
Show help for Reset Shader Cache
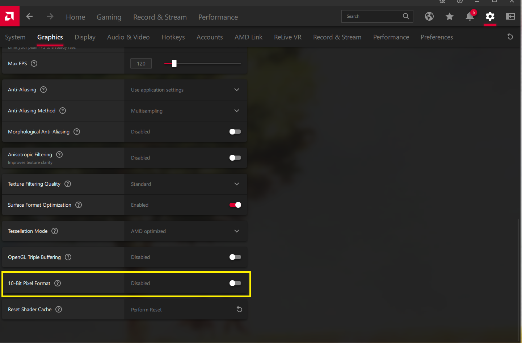59,309
